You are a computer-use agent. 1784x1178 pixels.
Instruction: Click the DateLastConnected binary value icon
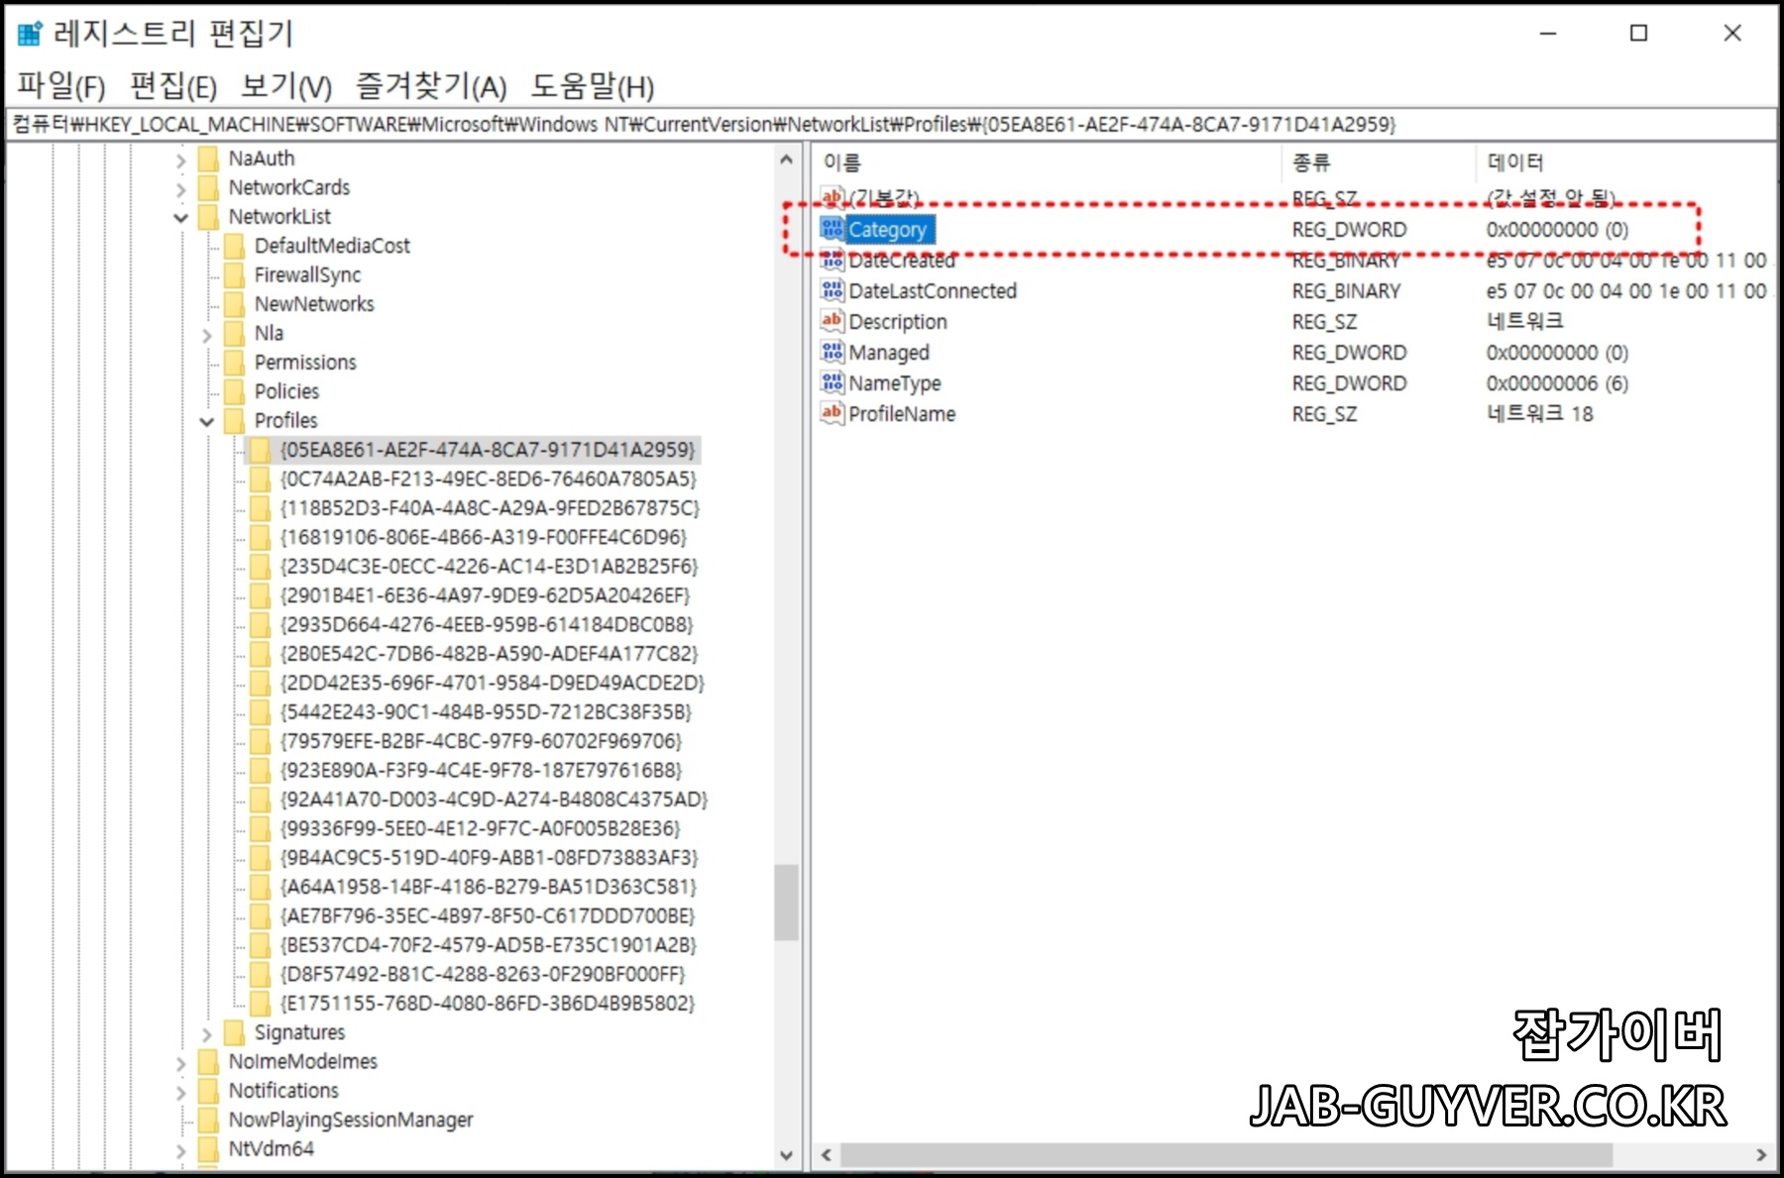pyautogui.click(x=832, y=290)
